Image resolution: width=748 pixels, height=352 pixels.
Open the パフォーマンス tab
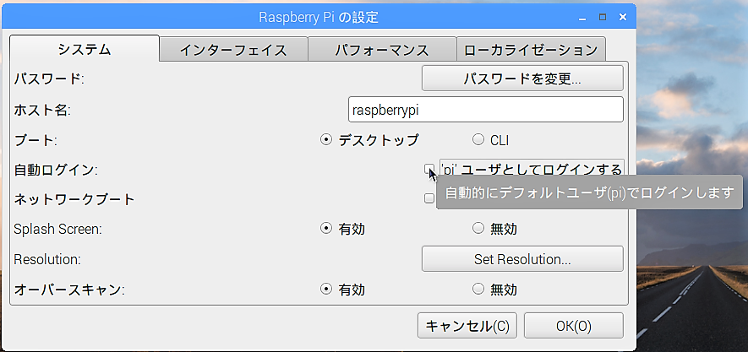pyautogui.click(x=382, y=49)
